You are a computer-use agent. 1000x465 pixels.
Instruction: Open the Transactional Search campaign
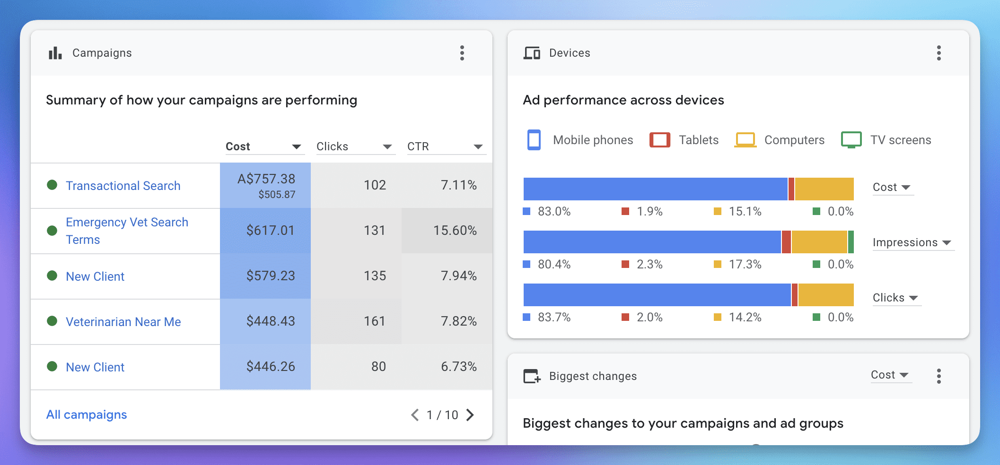pos(123,186)
